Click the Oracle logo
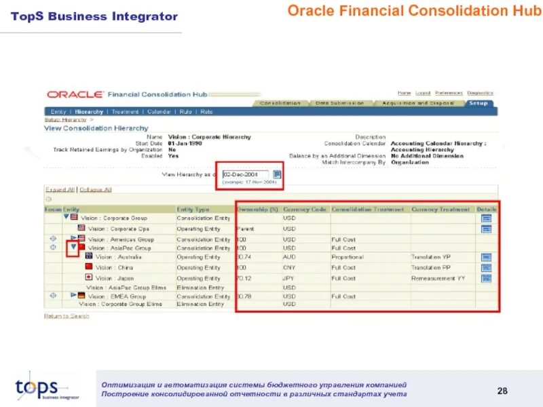 (75, 94)
